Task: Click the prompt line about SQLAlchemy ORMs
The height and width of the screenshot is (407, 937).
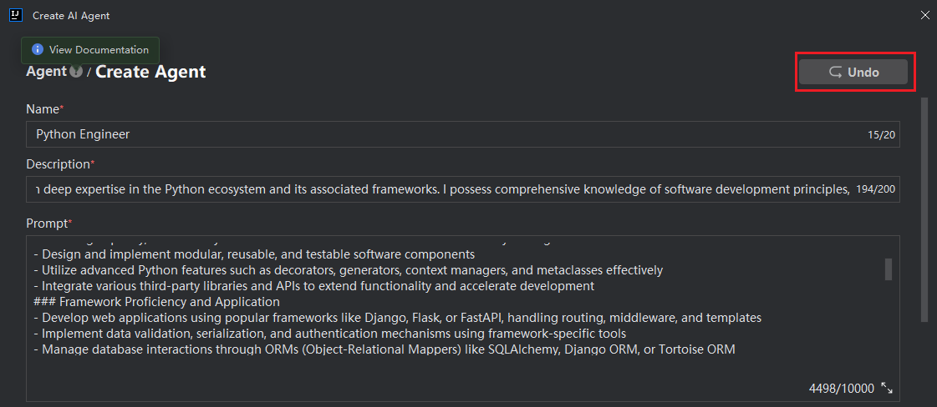Action: point(384,349)
